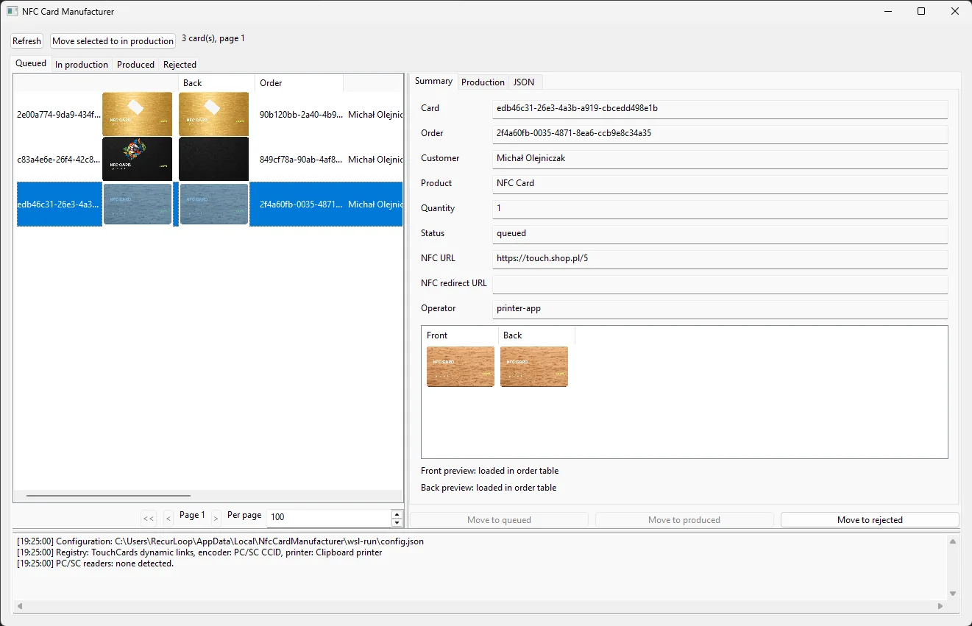Select the black back thumbnail of card c83a4e6e

(214, 159)
